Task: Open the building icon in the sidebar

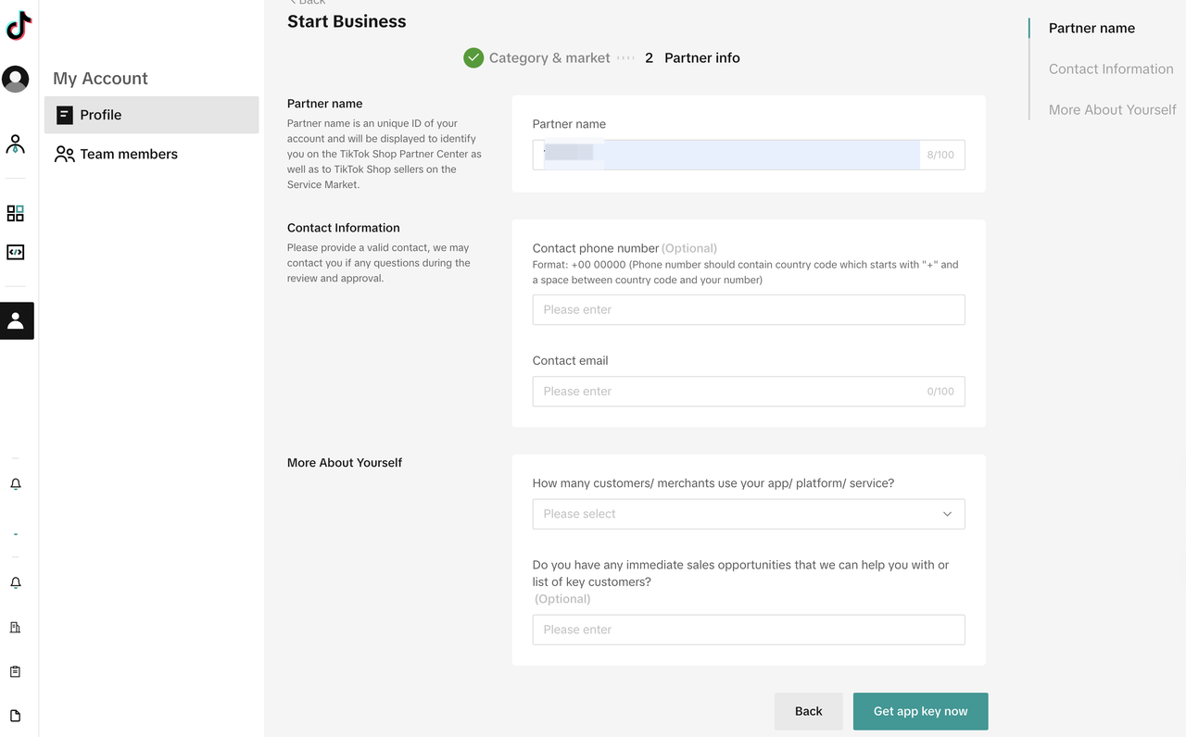Action: (x=15, y=627)
